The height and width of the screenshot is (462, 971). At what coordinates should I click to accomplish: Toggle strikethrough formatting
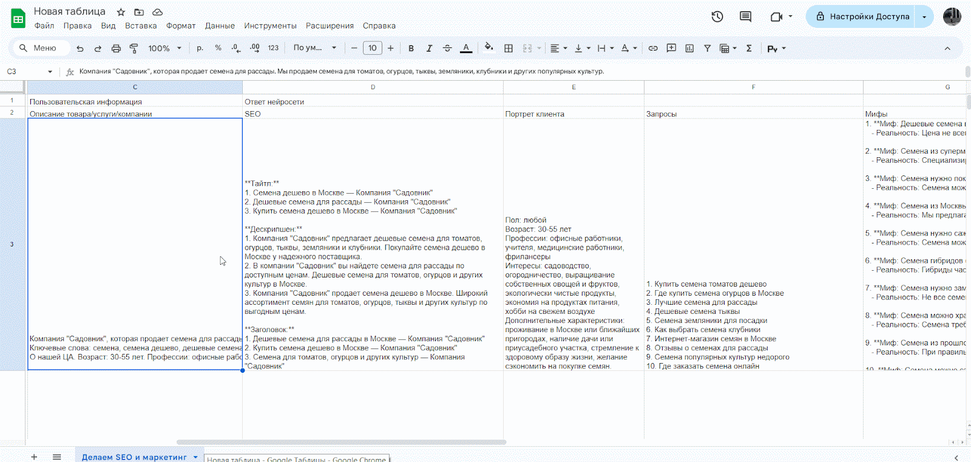(x=447, y=48)
